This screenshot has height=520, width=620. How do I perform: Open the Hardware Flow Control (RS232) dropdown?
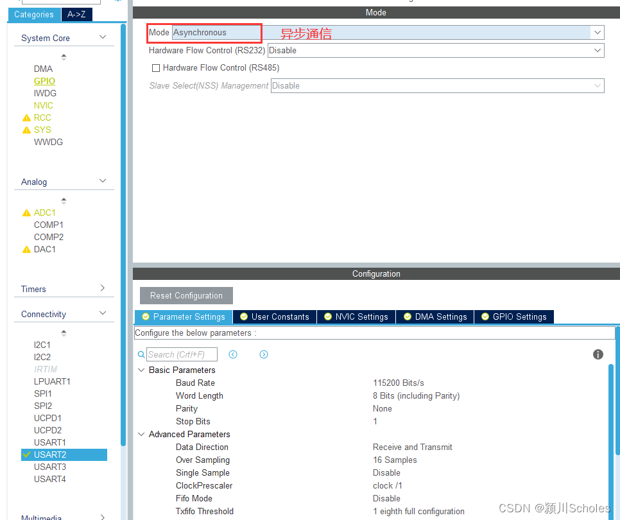tap(598, 50)
